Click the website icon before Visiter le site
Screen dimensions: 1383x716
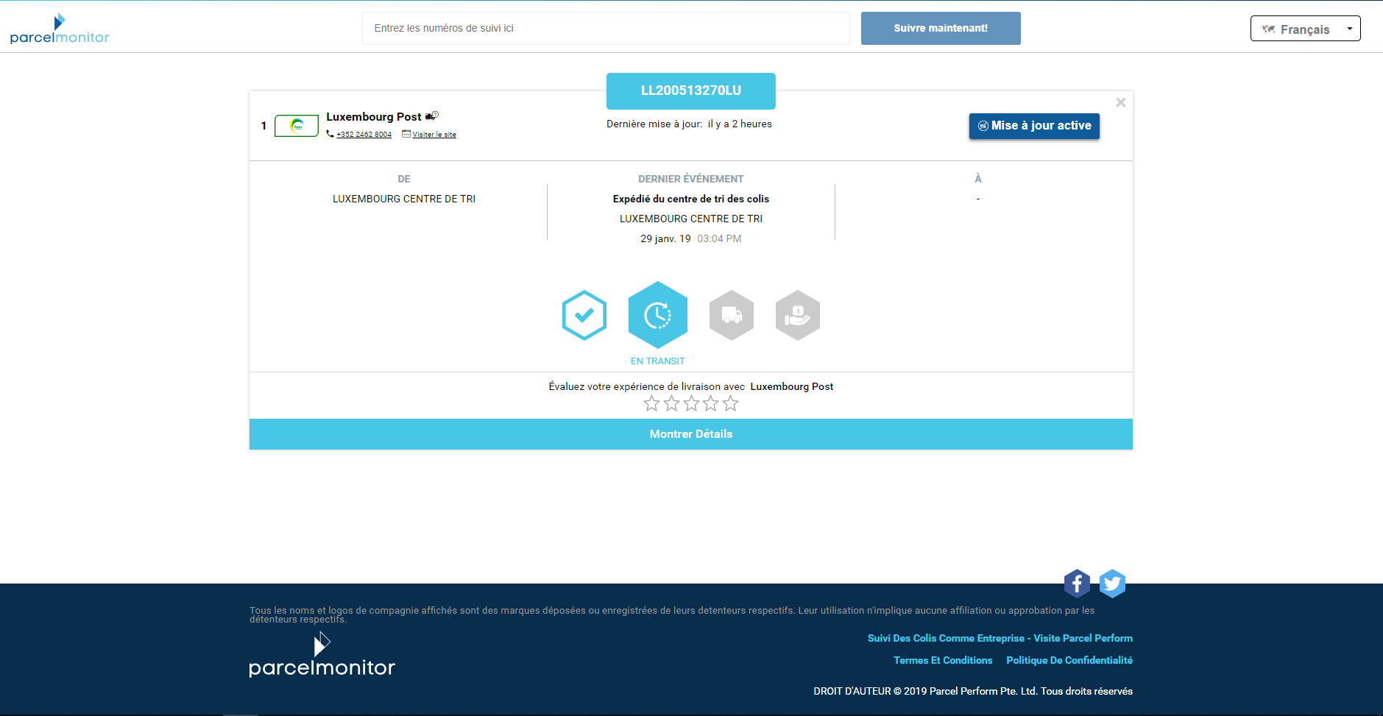406,134
